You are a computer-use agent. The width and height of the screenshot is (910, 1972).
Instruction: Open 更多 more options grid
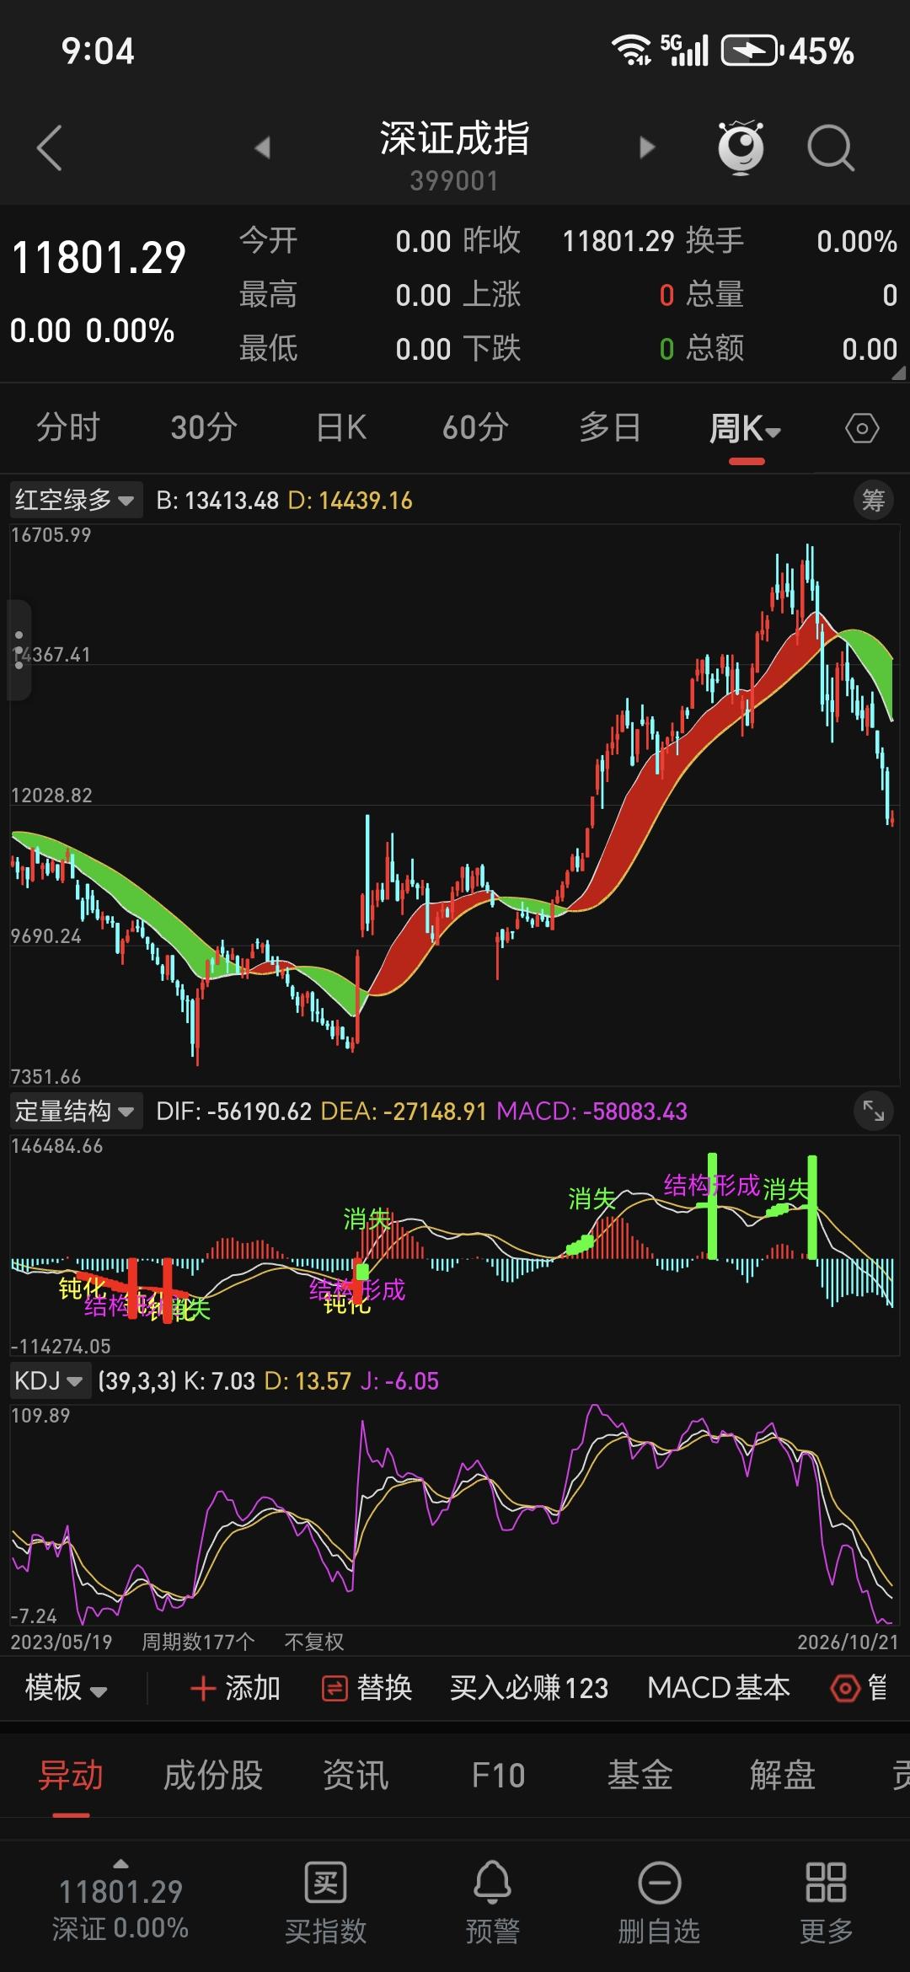pos(826,1902)
